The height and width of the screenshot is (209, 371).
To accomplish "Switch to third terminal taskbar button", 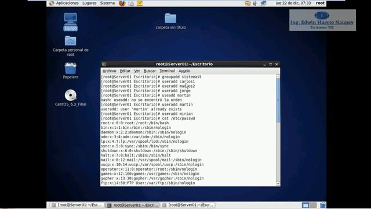I will click(x=188, y=205).
